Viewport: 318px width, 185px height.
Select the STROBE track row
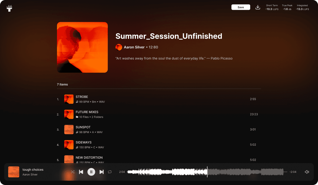(x=159, y=99)
